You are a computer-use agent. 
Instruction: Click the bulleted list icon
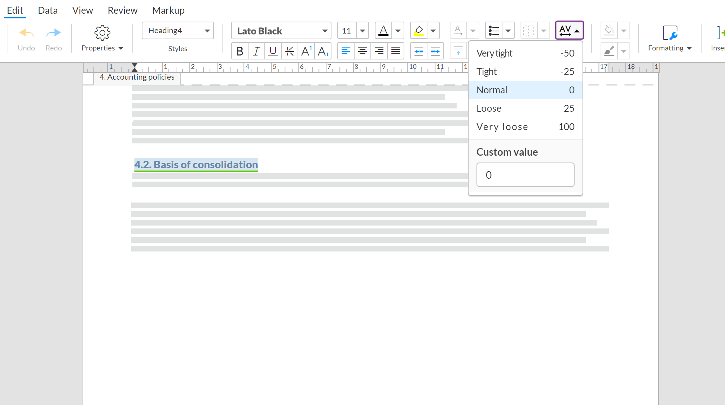[x=493, y=31]
